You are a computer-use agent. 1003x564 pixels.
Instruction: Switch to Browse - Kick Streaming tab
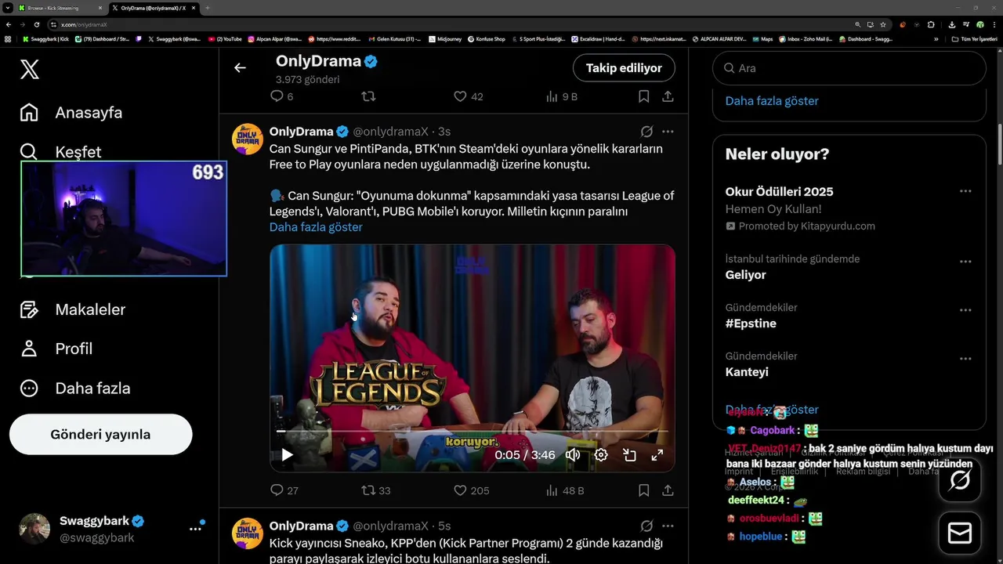pos(59,8)
